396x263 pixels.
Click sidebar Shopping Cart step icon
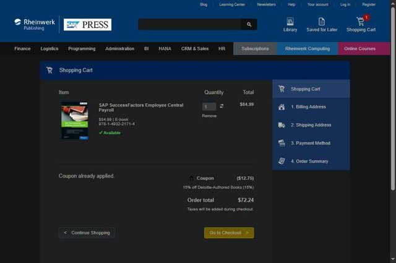(x=282, y=88)
